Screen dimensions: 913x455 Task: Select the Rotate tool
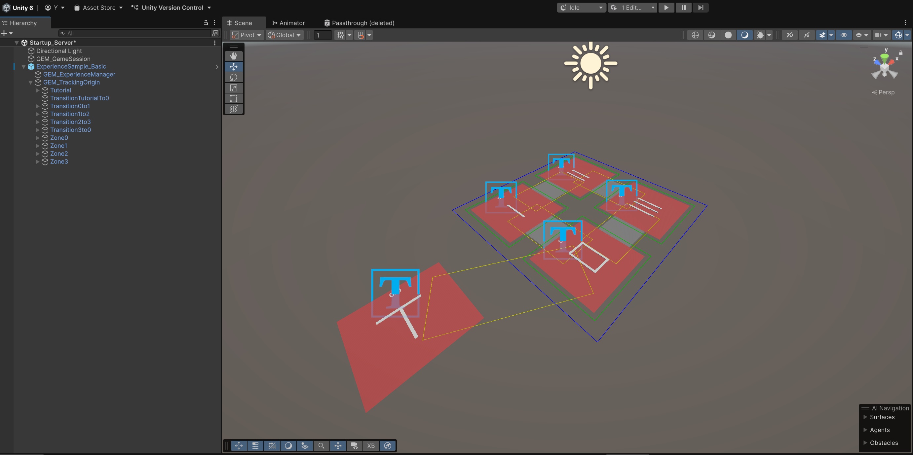click(233, 77)
